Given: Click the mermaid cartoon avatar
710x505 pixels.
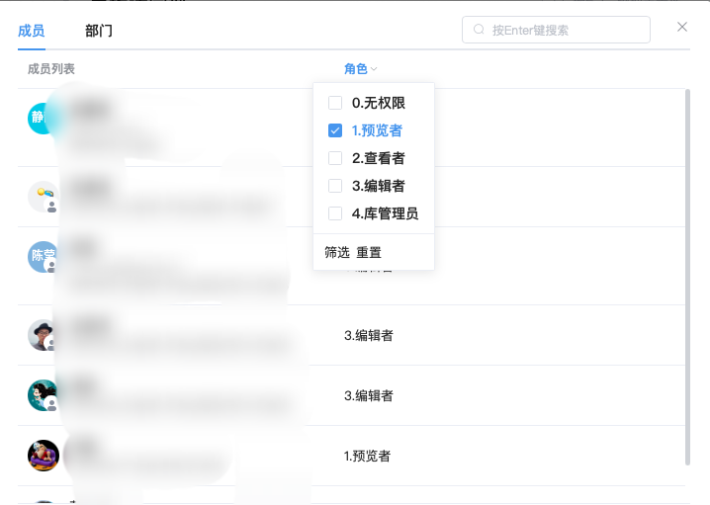Looking at the screenshot, I should pos(43,395).
